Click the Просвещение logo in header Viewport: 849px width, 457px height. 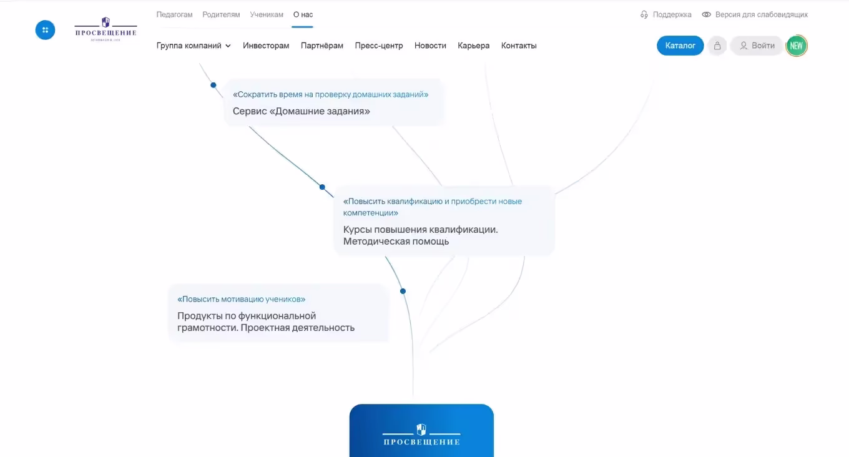pyautogui.click(x=106, y=30)
